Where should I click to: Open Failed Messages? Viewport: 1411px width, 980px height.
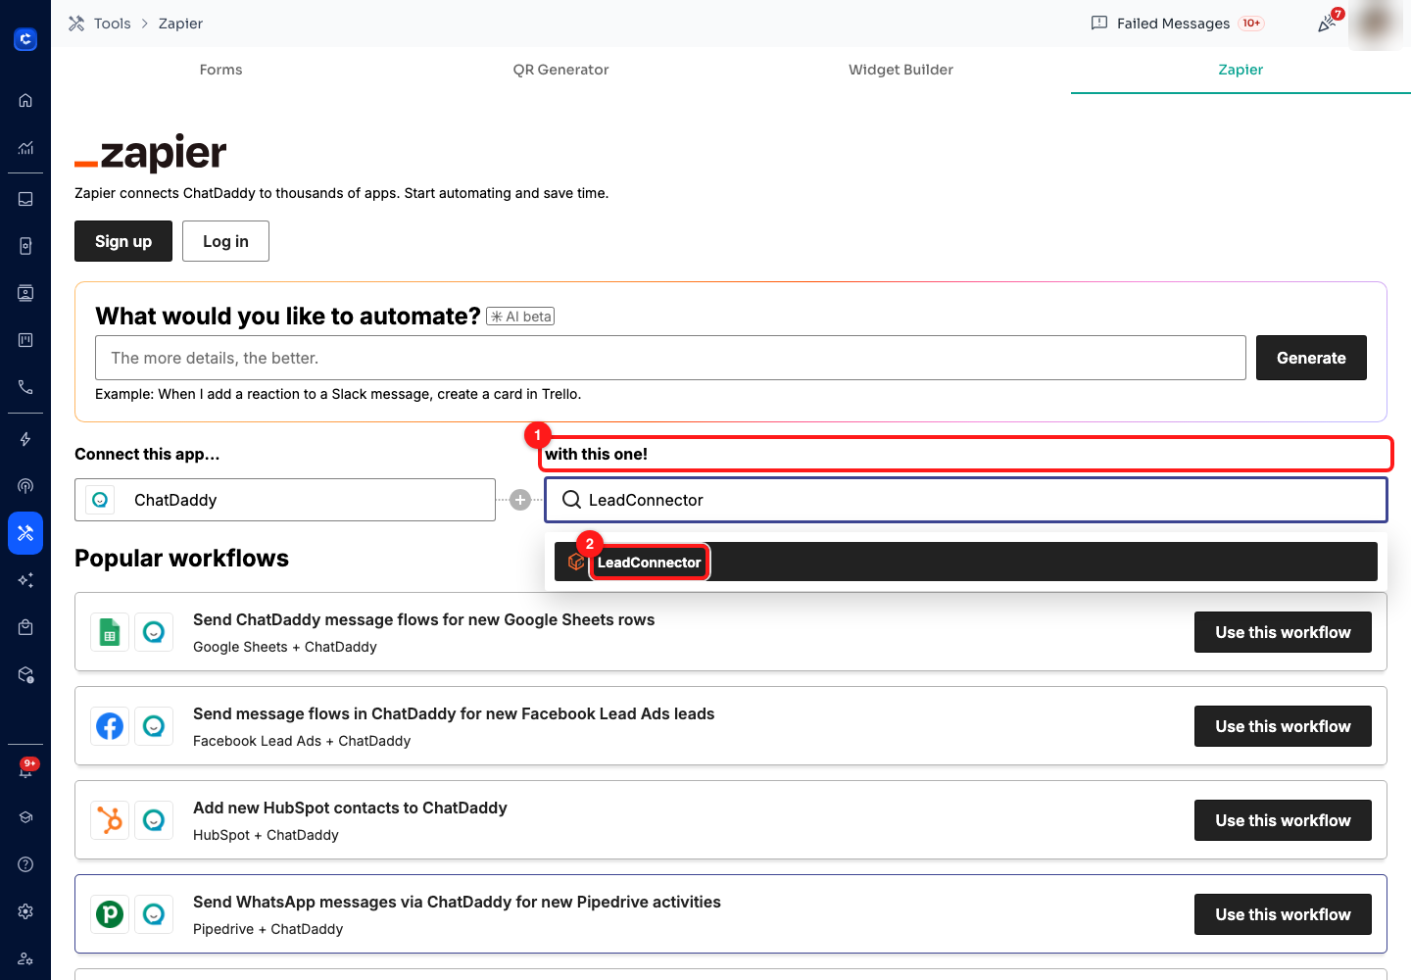(1173, 24)
